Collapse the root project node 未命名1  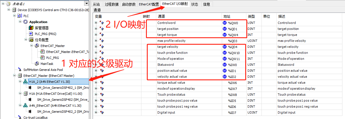pyautogui.click(x=2, y=4)
